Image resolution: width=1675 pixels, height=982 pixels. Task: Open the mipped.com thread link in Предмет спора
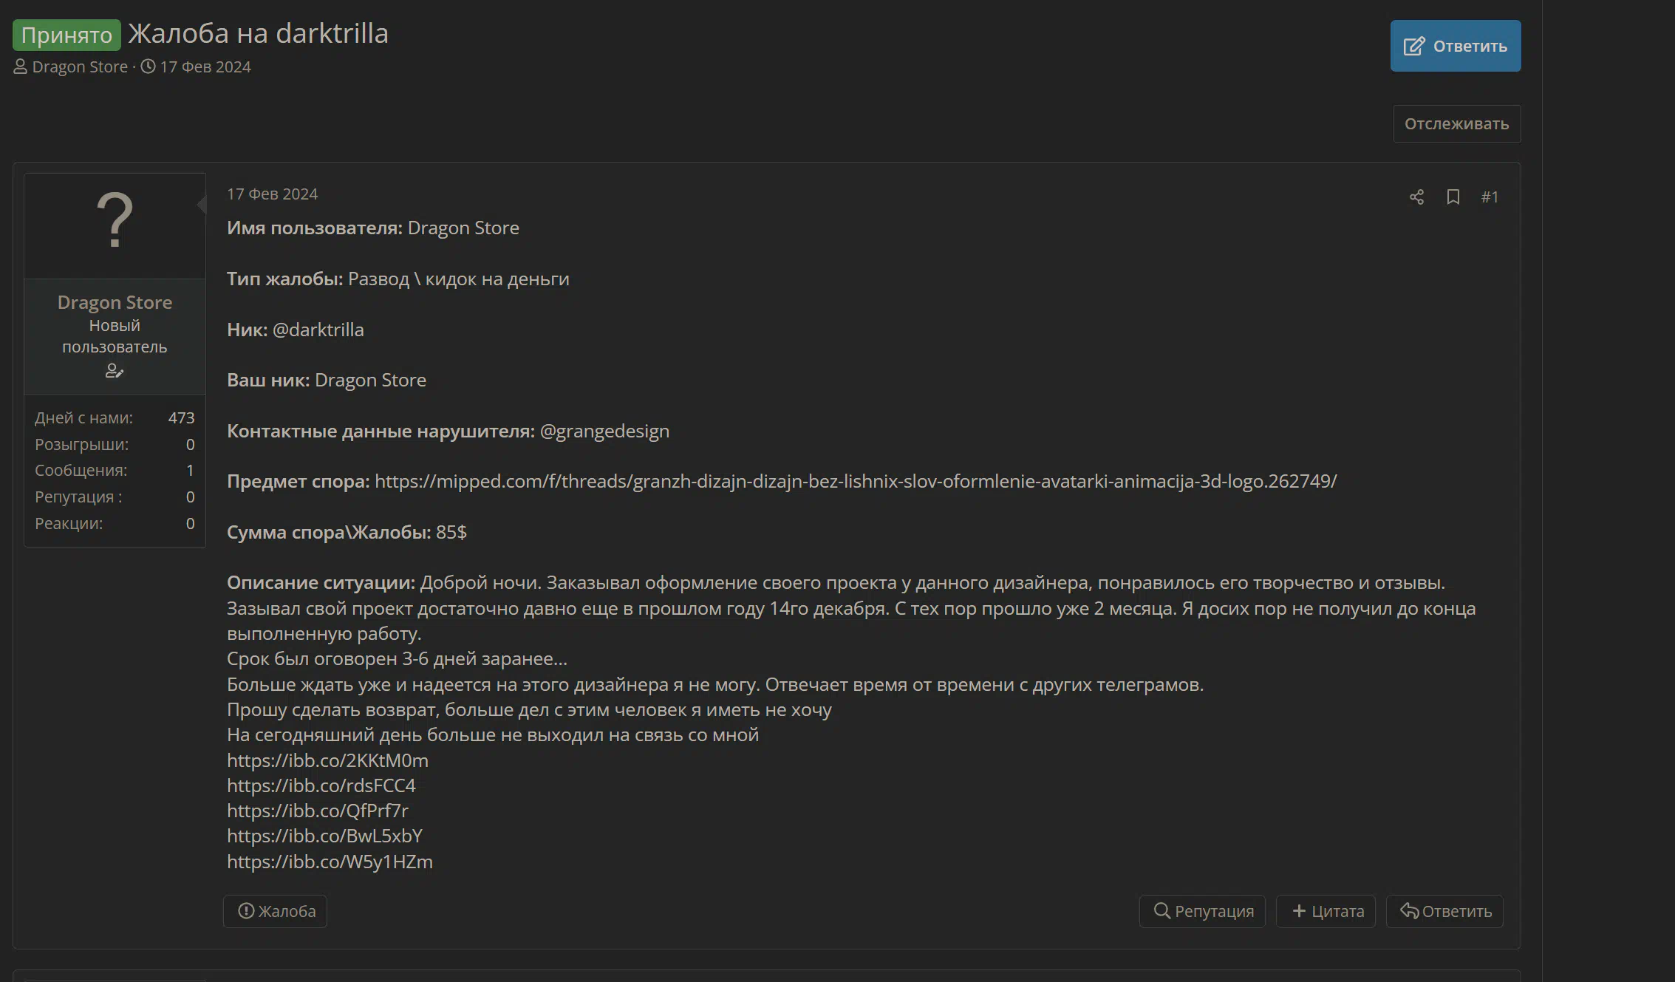(856, 481)
